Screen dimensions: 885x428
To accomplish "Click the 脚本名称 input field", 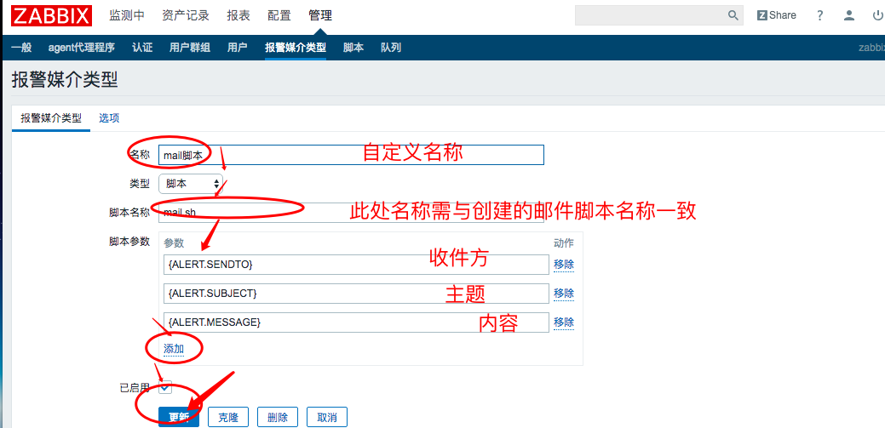I will click(351, 213).
